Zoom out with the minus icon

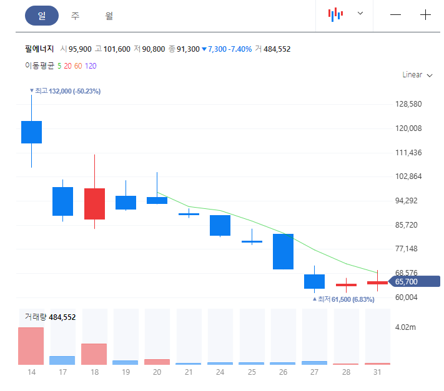click(x=395, y=15)
